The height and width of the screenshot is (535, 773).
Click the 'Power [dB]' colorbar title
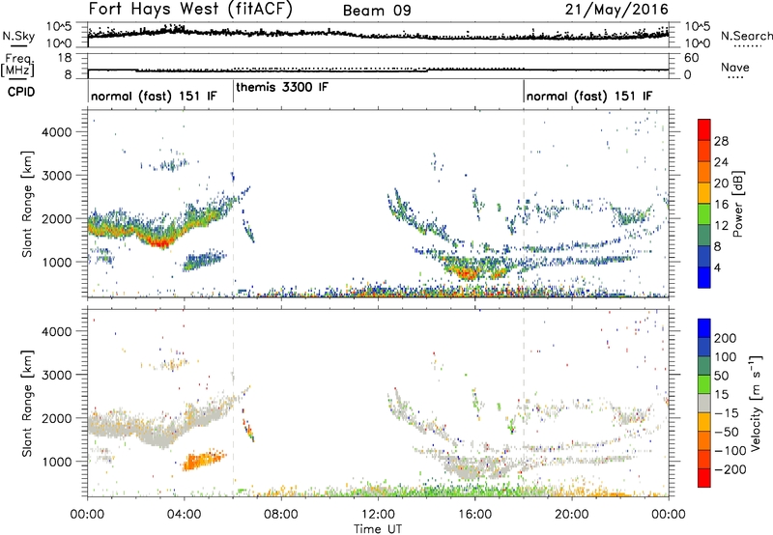[x=737, y=204]
